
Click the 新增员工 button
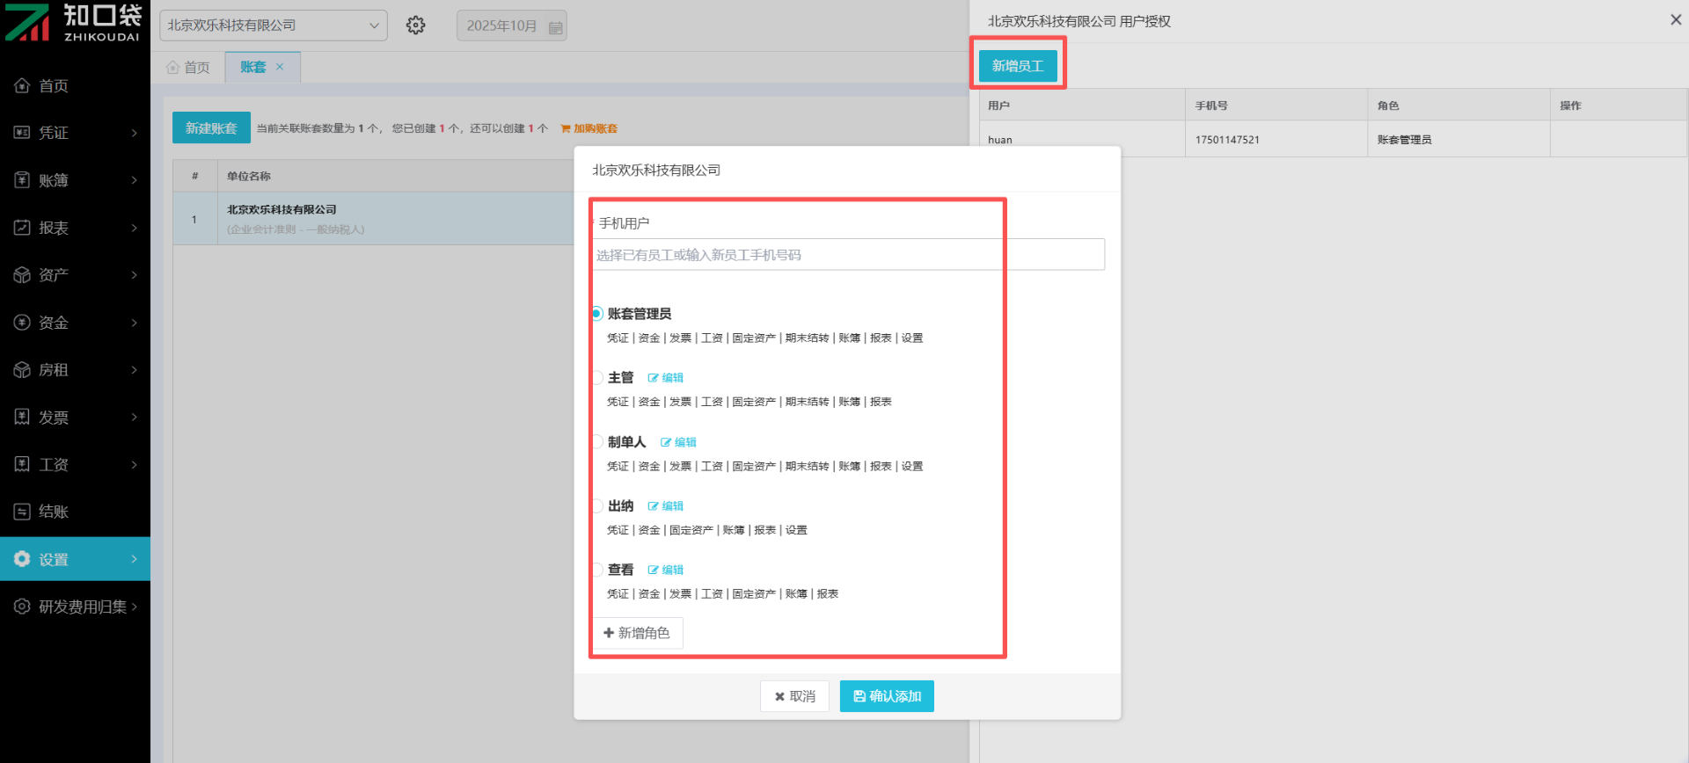(1017, 66)
